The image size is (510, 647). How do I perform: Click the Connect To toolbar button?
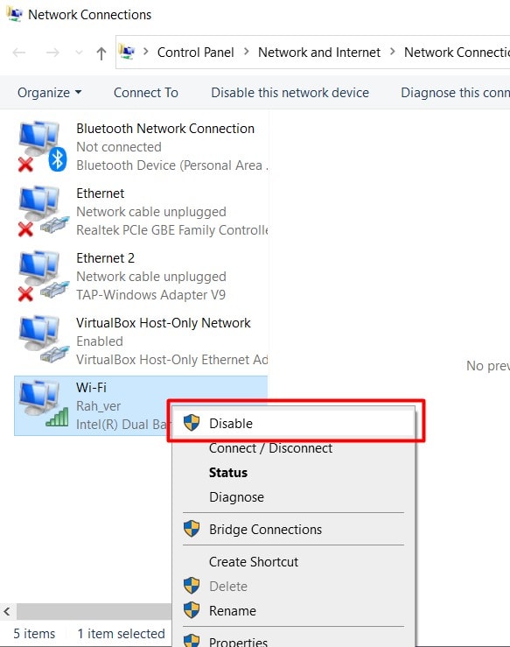pyautogui.click(x=146, y=93)
